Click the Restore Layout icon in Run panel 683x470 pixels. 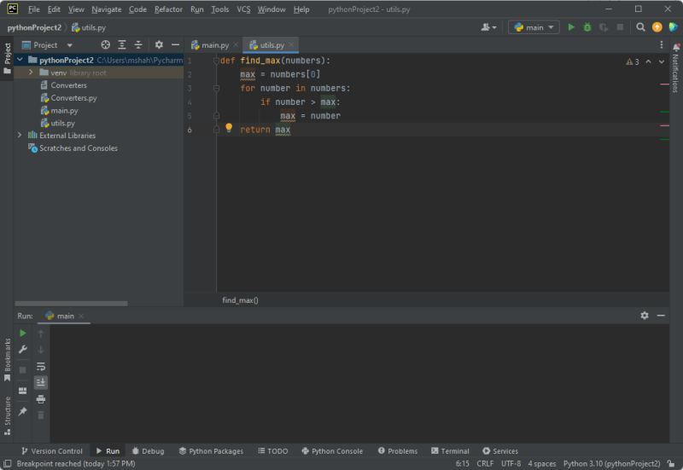click(23, 391)
